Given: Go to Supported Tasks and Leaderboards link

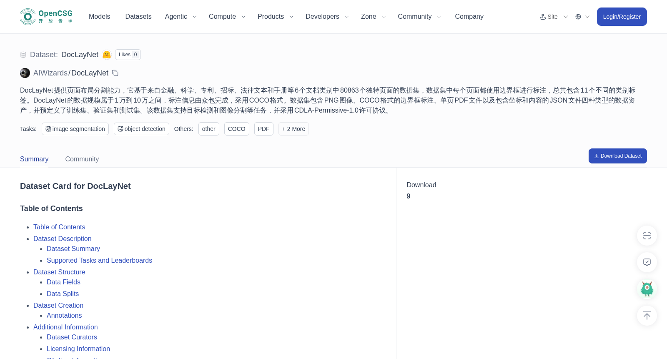Looking at the screenshot, I should coord(99,261).
